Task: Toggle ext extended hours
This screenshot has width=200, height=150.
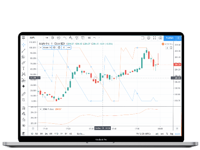Action: (x=162, y=134)
